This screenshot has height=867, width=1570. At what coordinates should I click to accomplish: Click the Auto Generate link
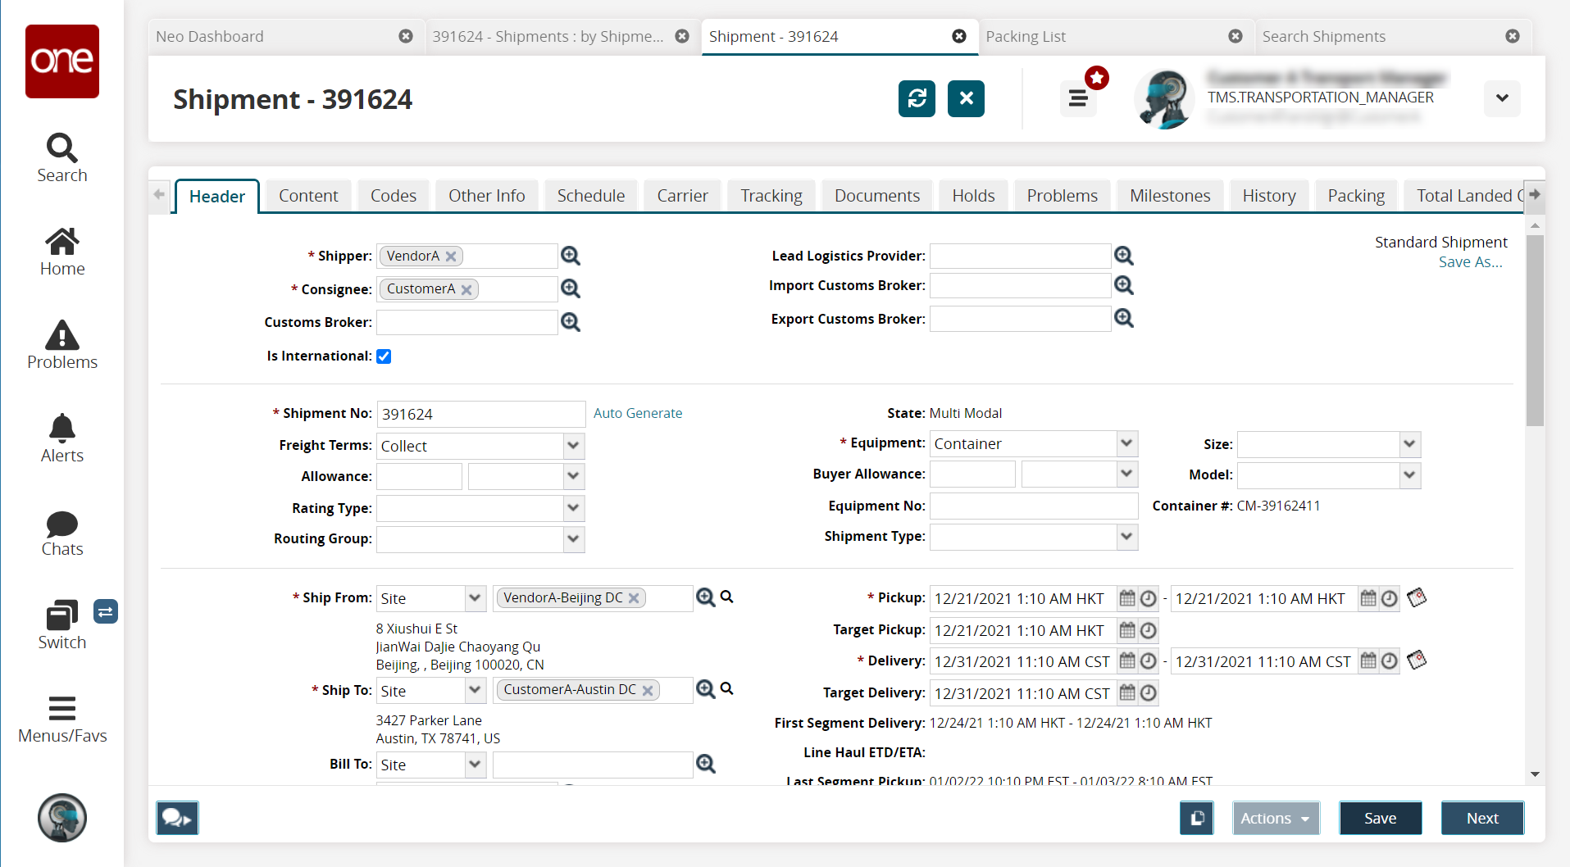(x=637, y=413)
